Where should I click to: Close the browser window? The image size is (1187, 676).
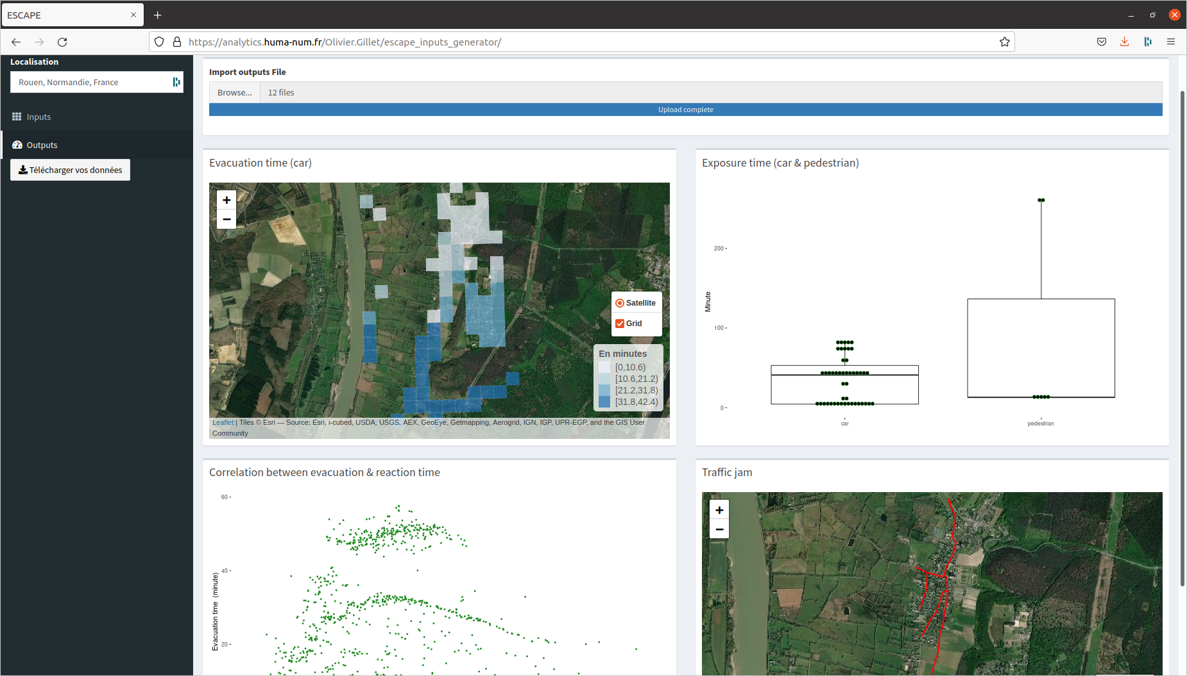click(1175, 15)
